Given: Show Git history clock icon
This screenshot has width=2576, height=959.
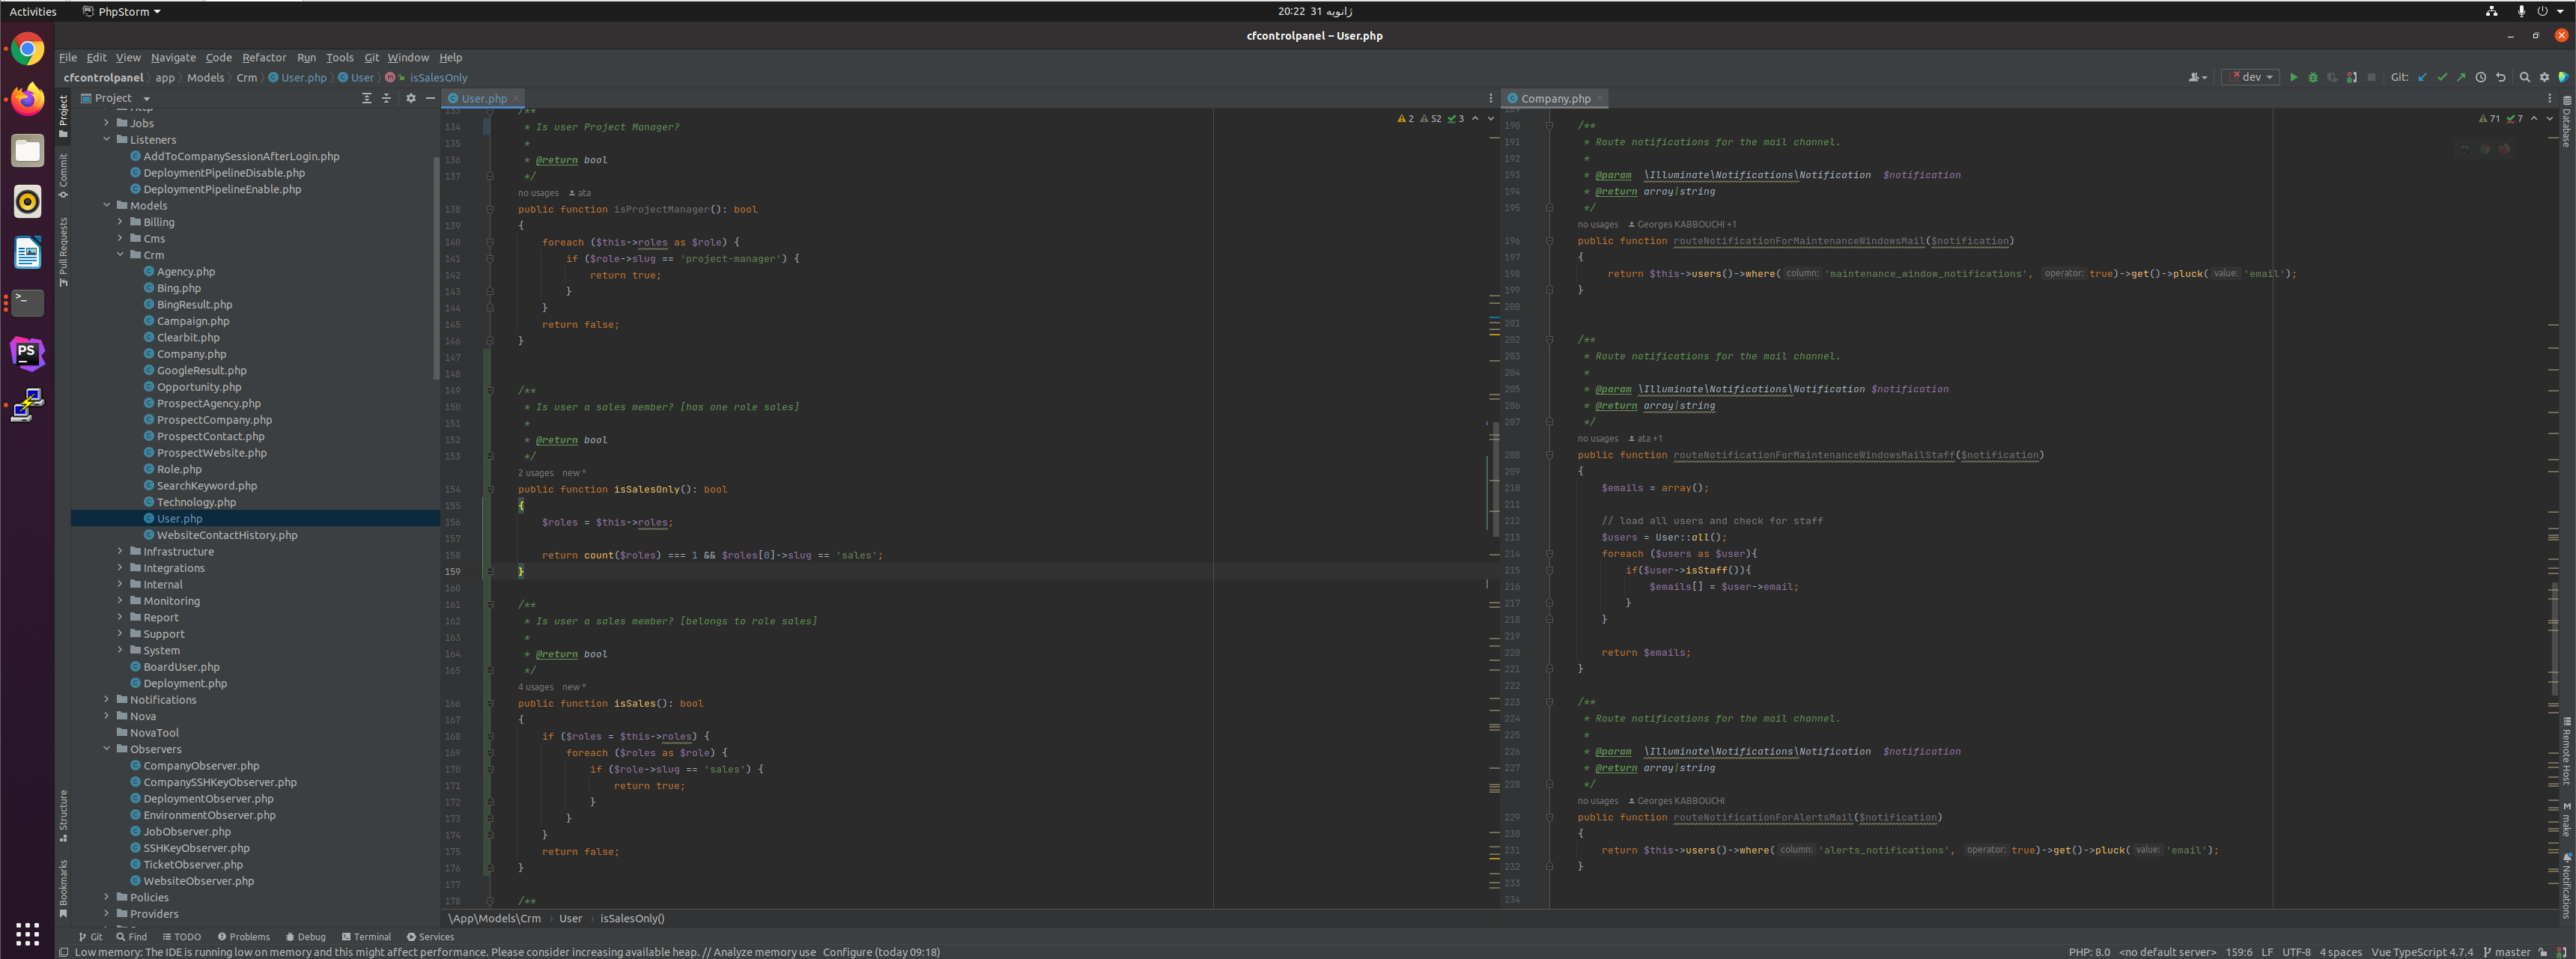Looking at the screenshot, I should (x=2480, y=77).
